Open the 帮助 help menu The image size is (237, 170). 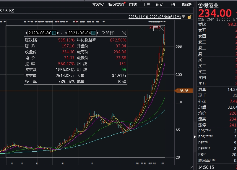click(159, 4)
